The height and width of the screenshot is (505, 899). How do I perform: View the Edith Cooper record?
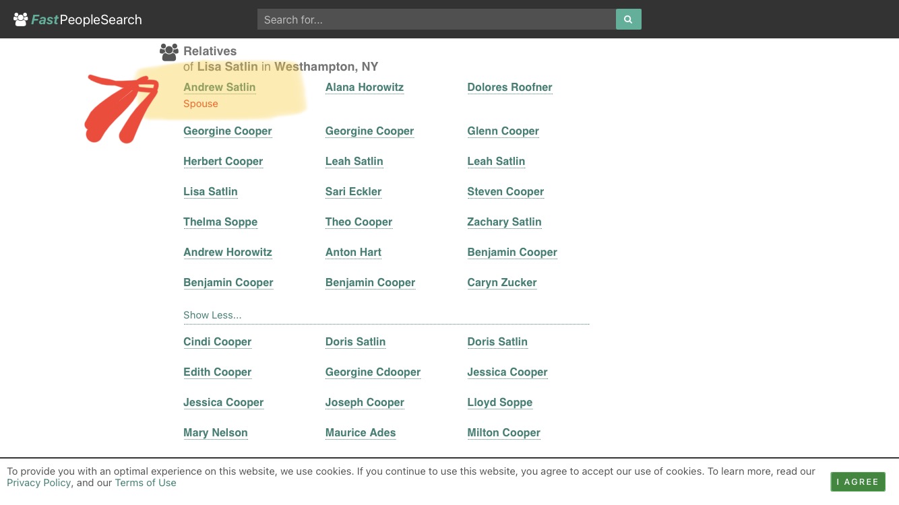(x=217, y=372)
